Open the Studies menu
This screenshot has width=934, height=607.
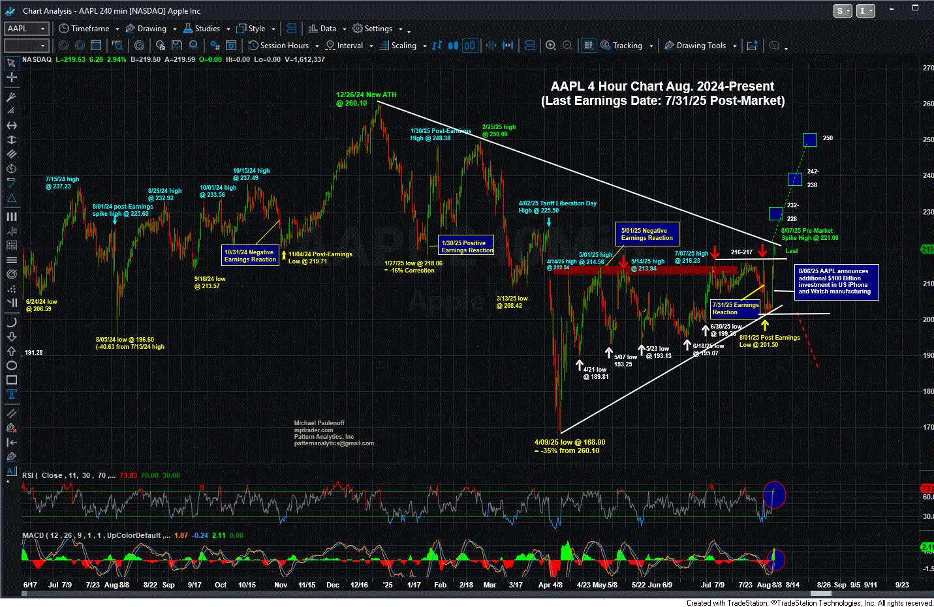pyautogui.click(x=202, y=28)
